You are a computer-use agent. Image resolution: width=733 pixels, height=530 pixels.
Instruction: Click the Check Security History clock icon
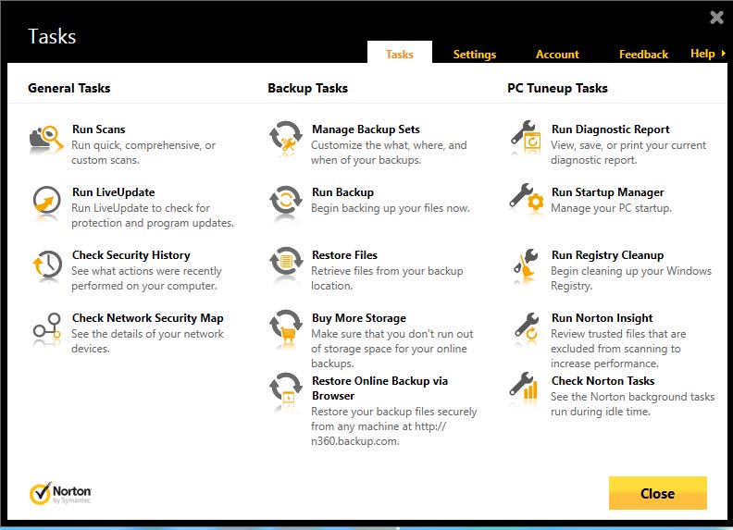point(47,265)
